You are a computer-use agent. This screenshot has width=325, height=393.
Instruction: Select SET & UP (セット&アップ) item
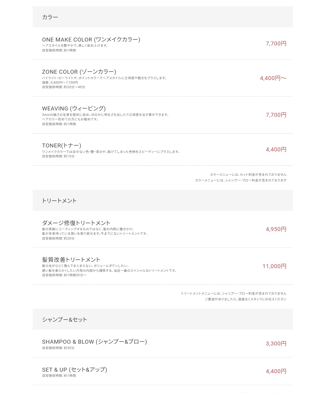[75, 370]
